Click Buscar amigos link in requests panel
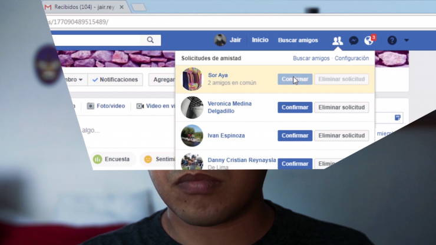The height and width of the screenshot is (245, 436). pyautogui.click(x=311, y=58)
